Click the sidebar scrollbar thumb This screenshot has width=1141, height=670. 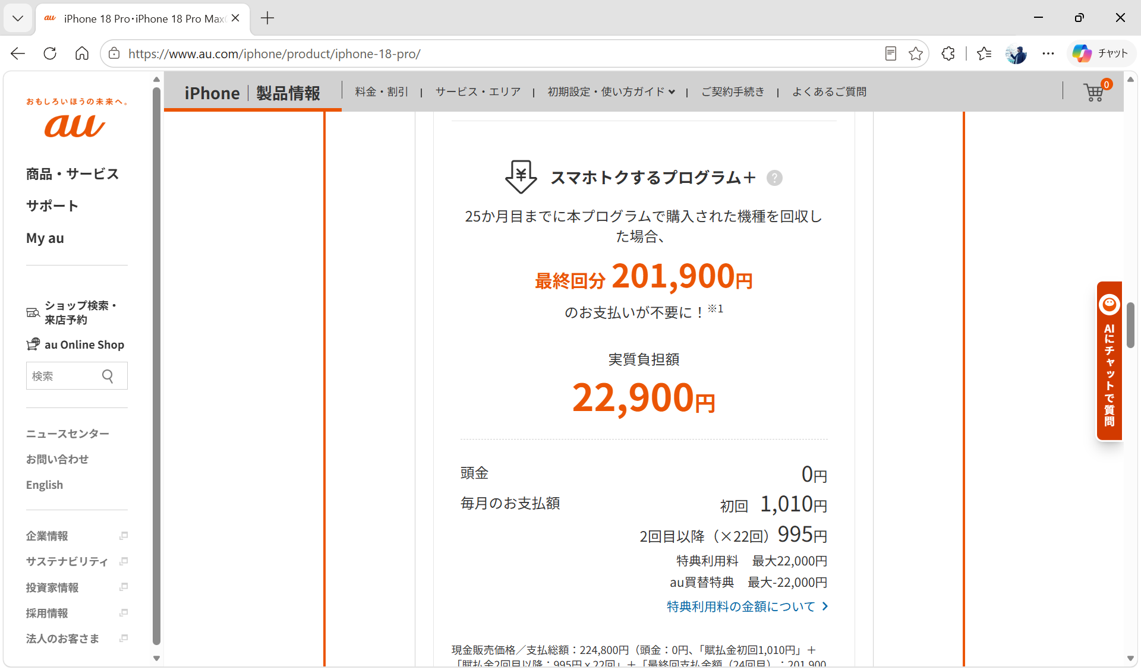(x=156, y=366)
